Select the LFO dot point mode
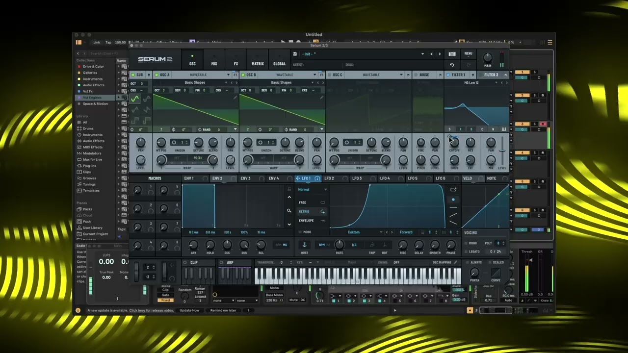628x353 pixels. pyautogui.click(x=453, y=200)
